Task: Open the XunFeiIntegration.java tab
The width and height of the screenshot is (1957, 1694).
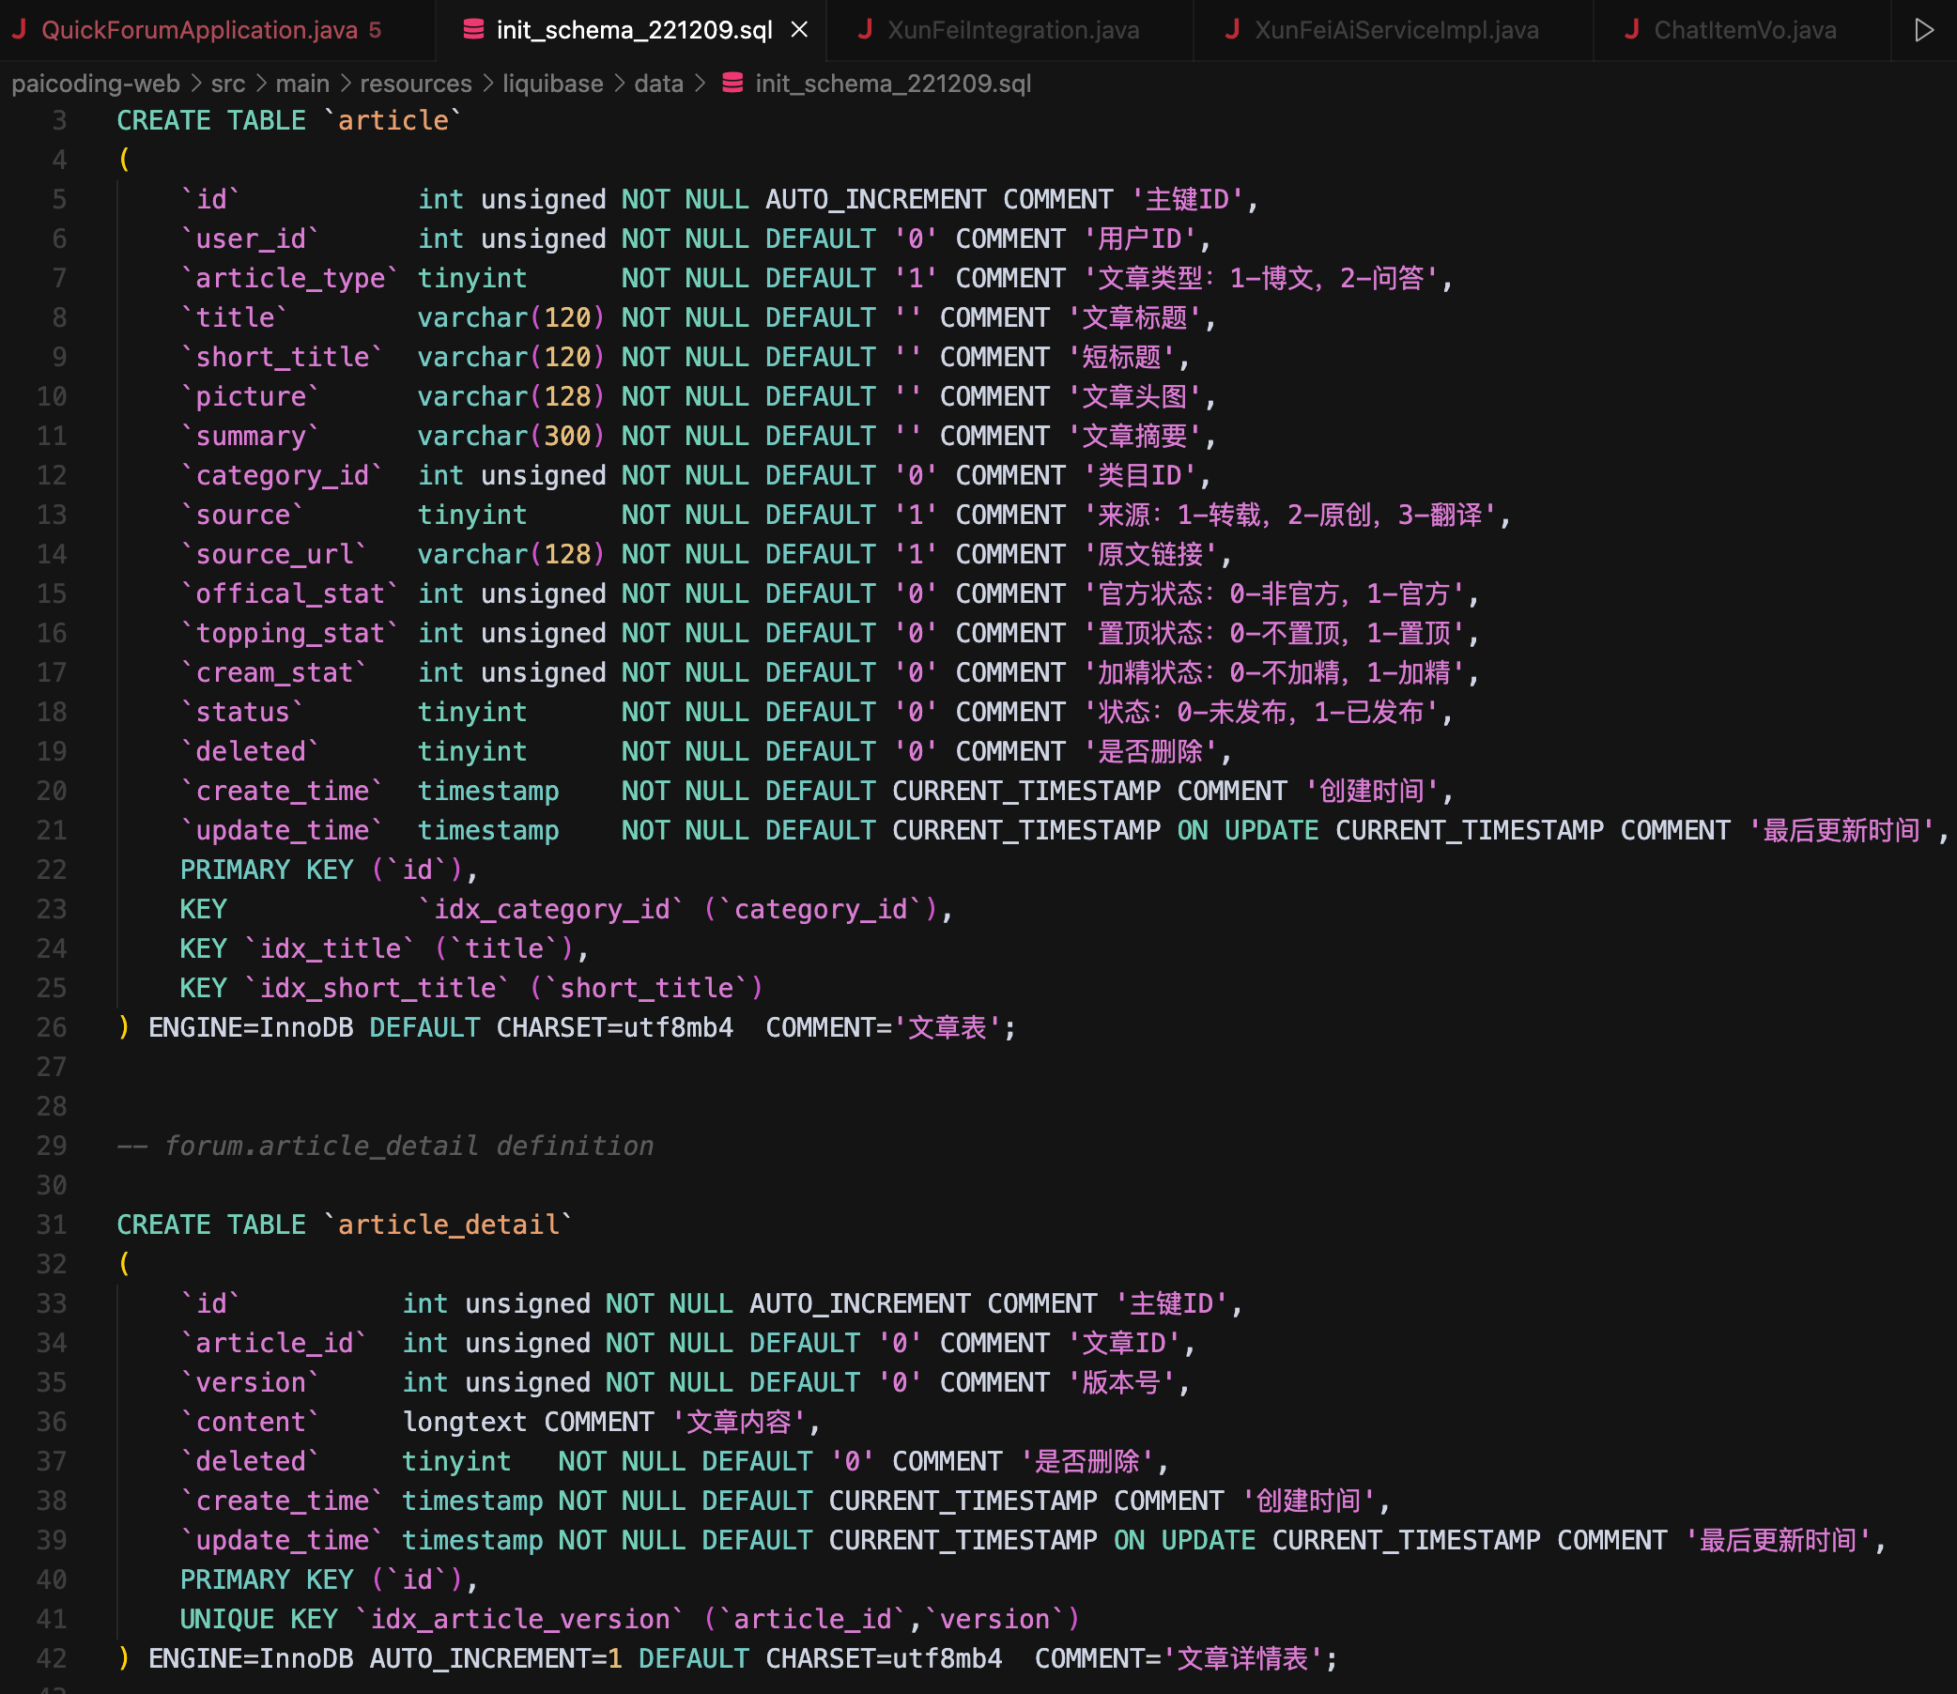Action: (x=1012, y=30)
